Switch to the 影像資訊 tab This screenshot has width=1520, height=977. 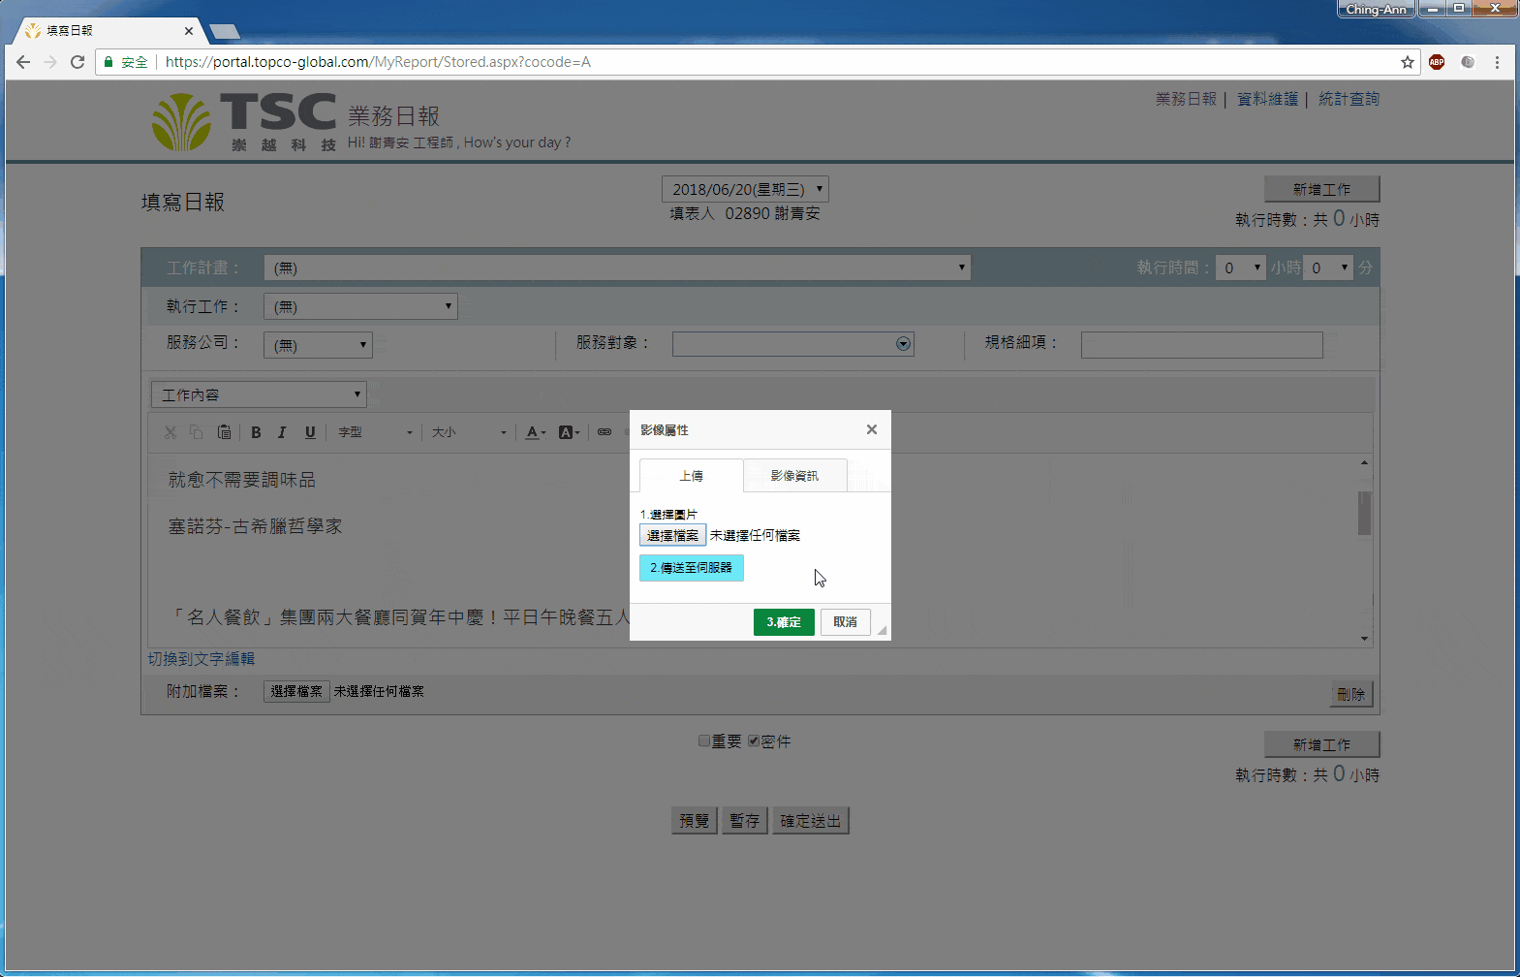794,476
